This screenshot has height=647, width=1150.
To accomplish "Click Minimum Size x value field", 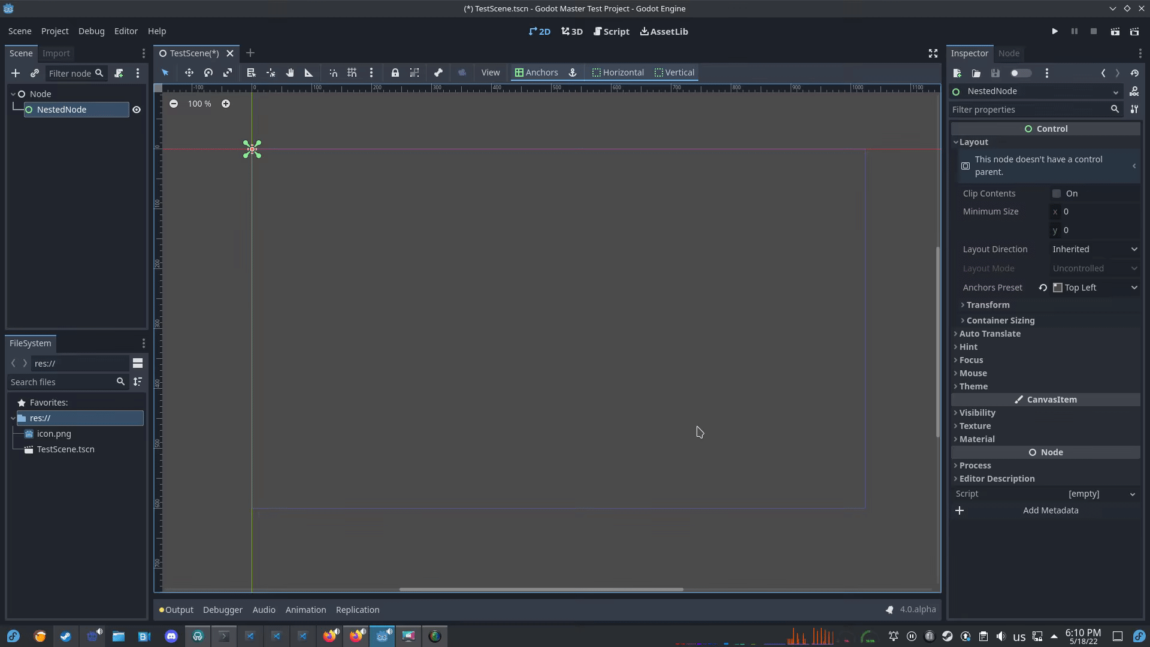I will tap(1095, 211).
